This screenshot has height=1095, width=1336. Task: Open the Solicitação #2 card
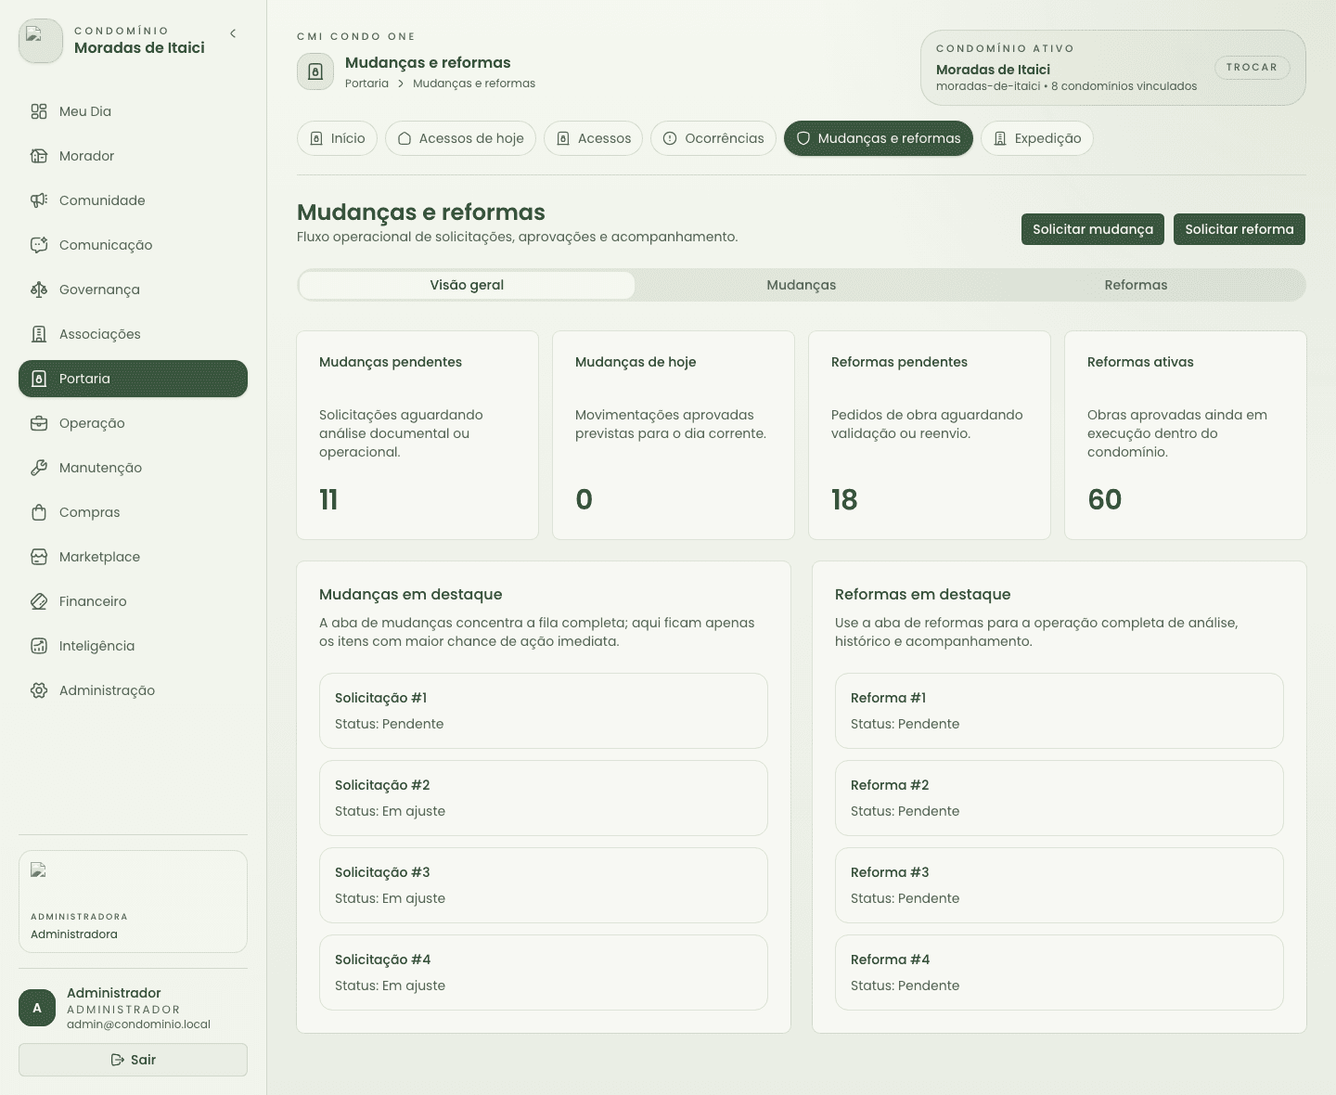[544, 798]
